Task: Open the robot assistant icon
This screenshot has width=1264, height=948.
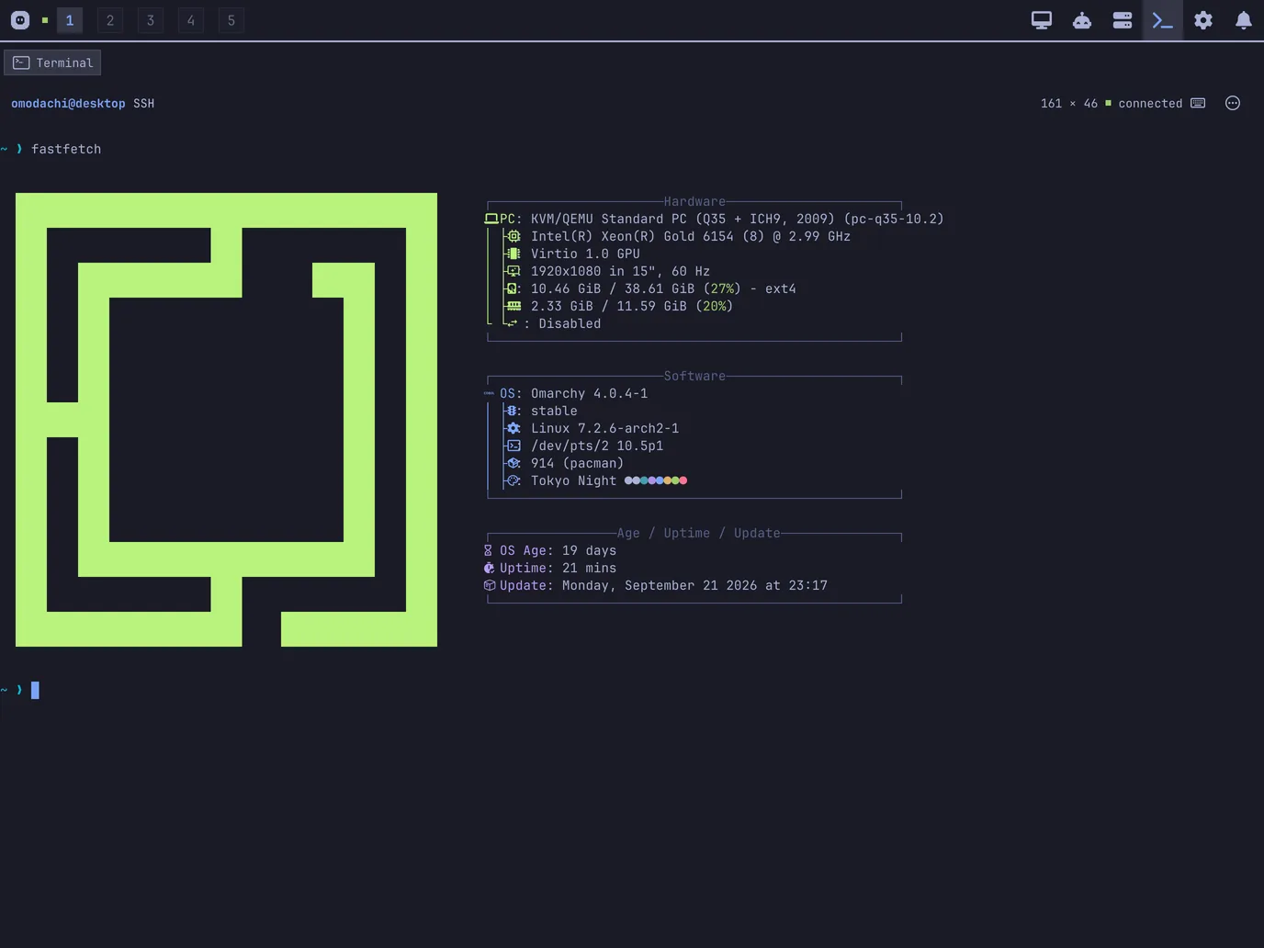Action: pos(1082,20)
